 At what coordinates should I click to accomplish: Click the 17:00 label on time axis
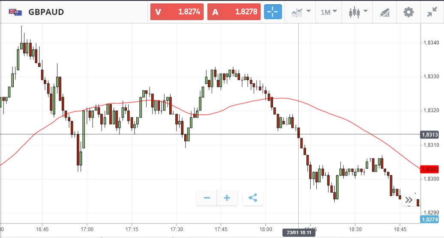point(87,229)
